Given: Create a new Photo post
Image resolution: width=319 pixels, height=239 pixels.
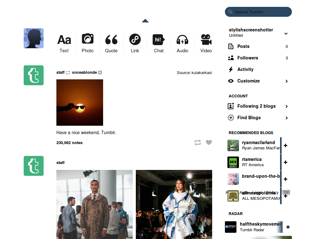Looking at the screenshot, I should tap(88, 44).
